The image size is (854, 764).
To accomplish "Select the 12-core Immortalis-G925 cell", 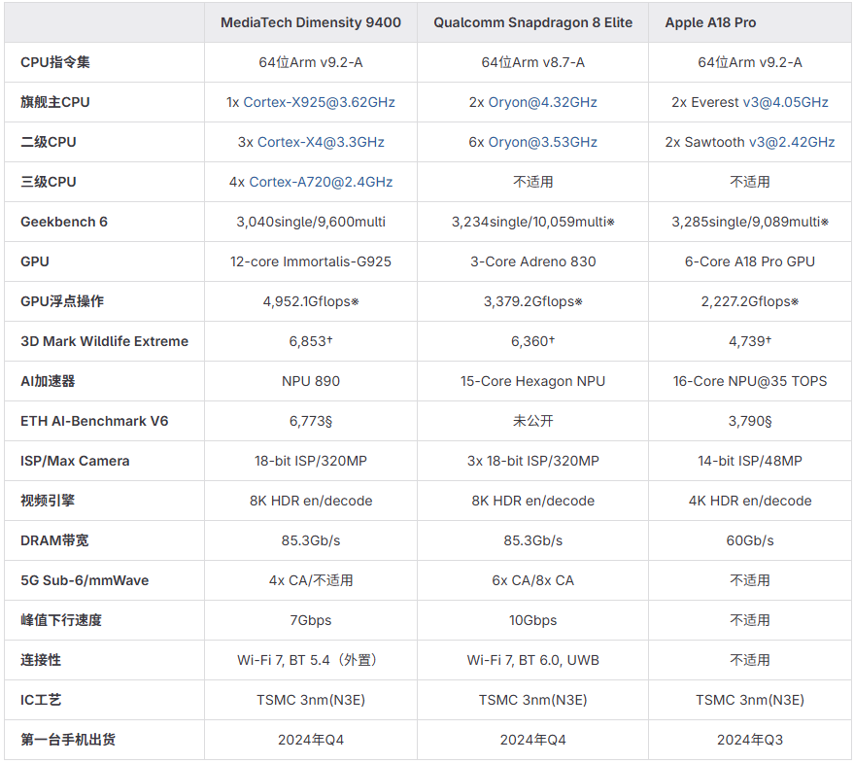I will pos(311,261).
